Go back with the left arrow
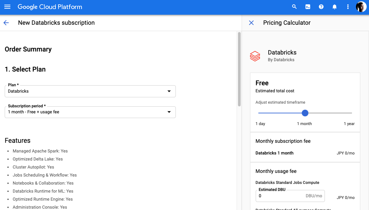This screenshot has height=210, width=369. [6, 23]
